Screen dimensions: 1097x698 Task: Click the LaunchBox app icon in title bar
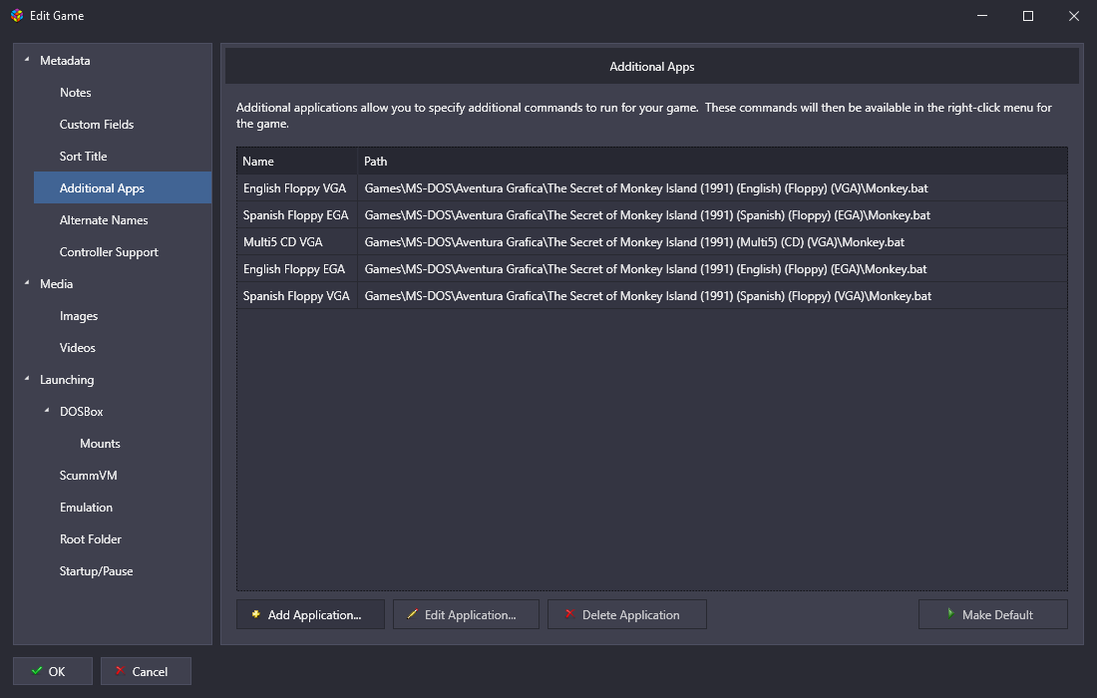[17, 15]
